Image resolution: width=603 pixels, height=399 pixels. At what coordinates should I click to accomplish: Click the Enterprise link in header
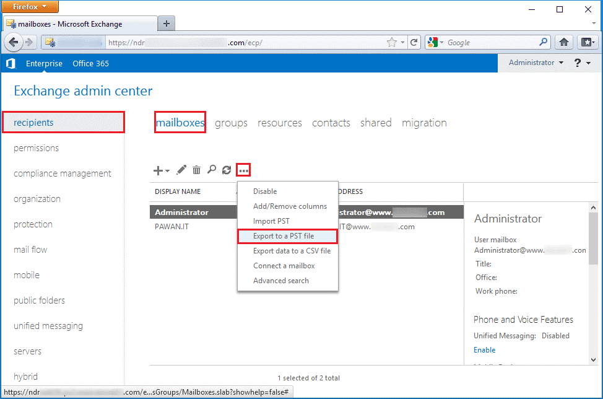click(44, 63)
